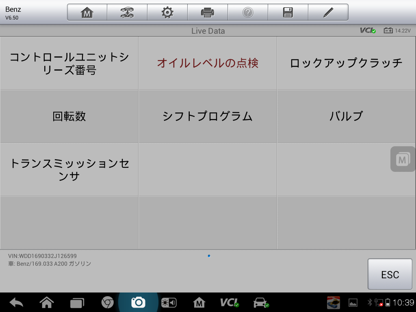
Task: Tap the Benz V6.50 version label
Action: 13,13
